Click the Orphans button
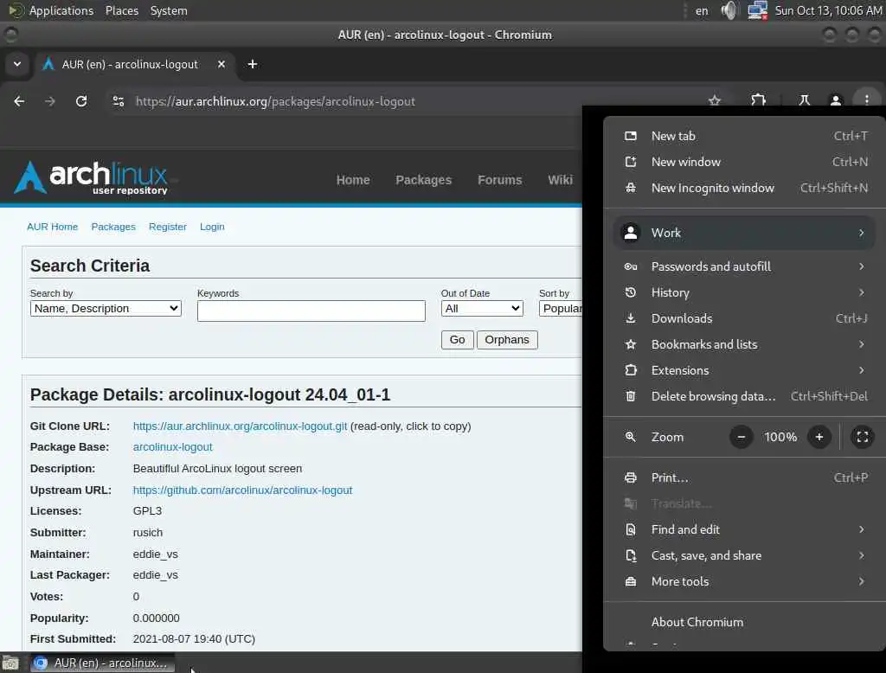 [507, 340]
